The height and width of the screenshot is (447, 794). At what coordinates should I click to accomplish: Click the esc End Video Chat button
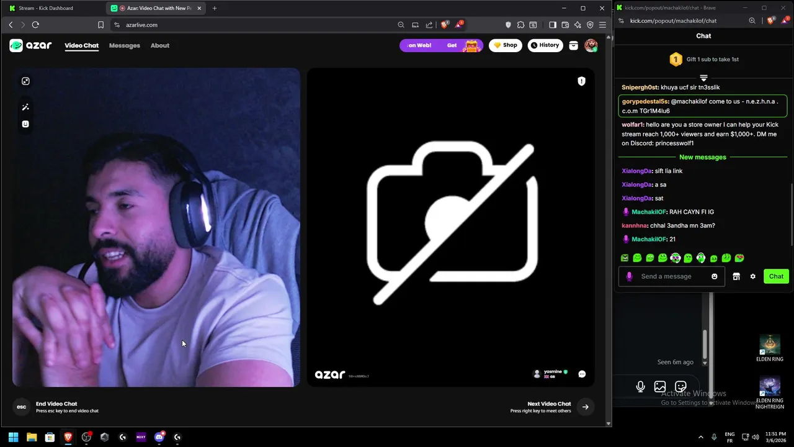tap(22, 407)
